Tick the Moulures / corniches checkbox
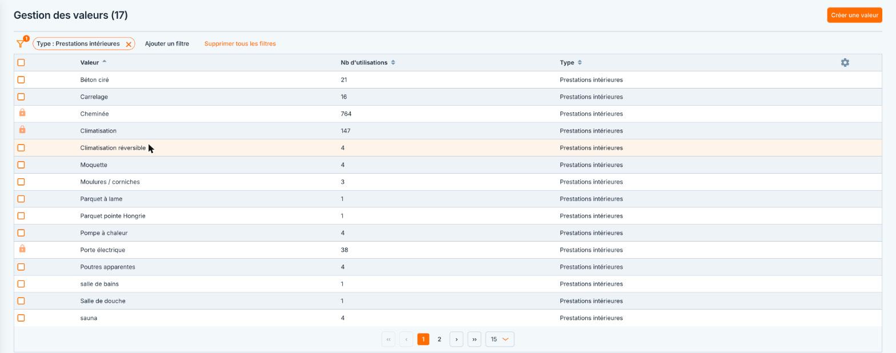Viewport: 896px width, 353px height. pyautogui.click(x=21, y=182)
